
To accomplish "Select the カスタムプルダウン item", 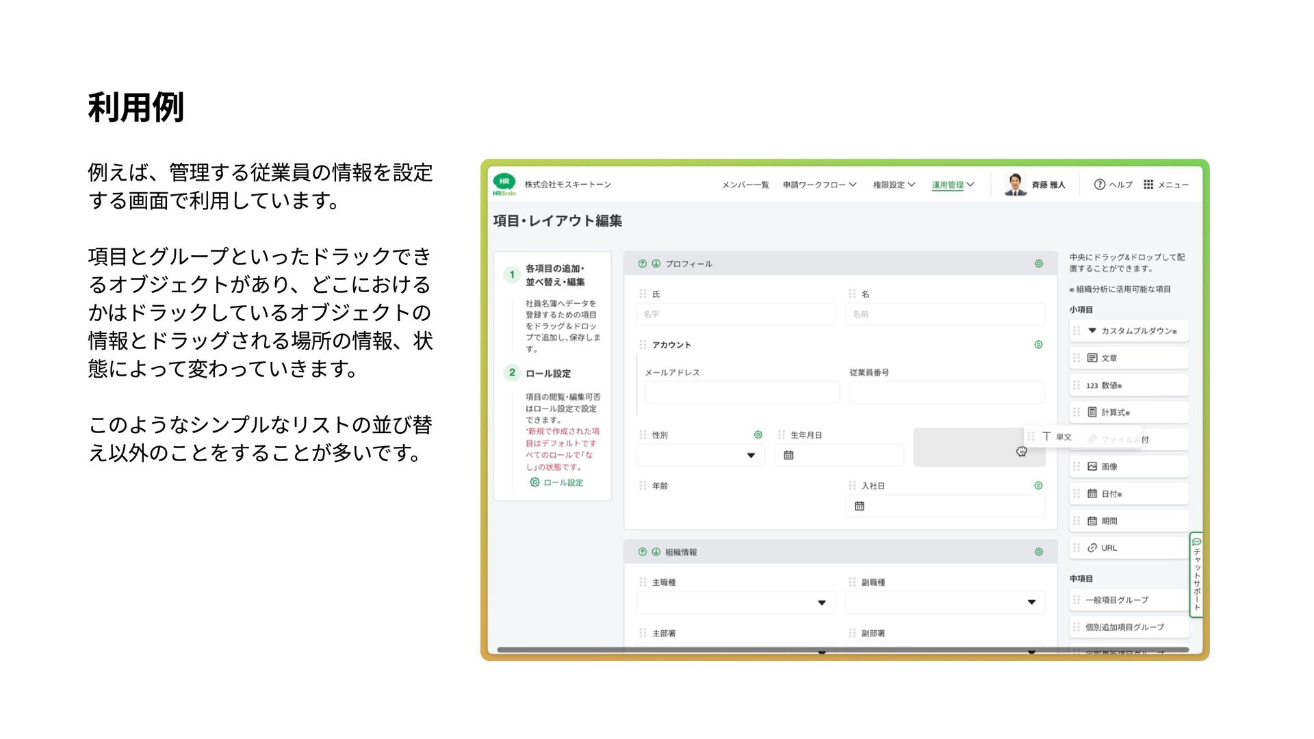I will click(x=1129, y=331).
